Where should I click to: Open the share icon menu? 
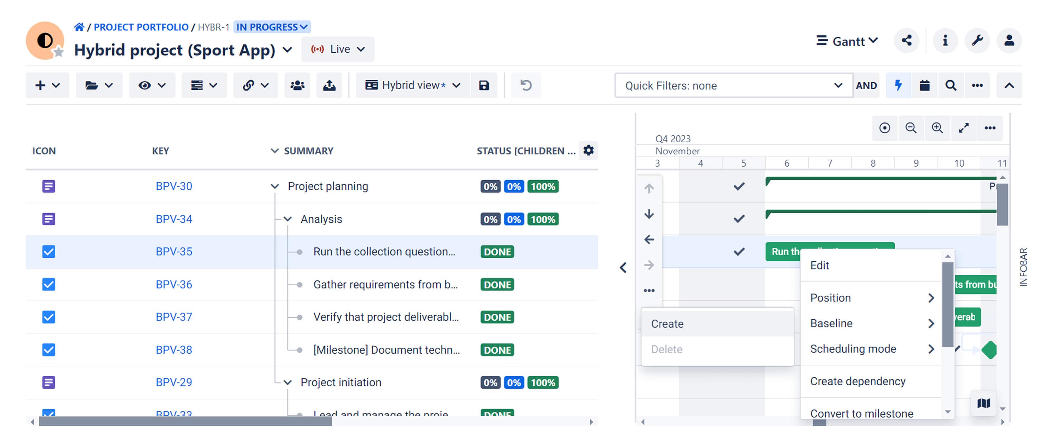point(906,41)
